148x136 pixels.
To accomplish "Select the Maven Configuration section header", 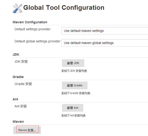I will [30, 22].
